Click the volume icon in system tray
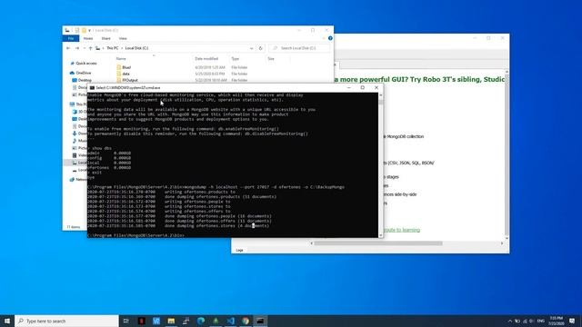The height and width of the screenshot is (327, 582). [x=532, y=321]
